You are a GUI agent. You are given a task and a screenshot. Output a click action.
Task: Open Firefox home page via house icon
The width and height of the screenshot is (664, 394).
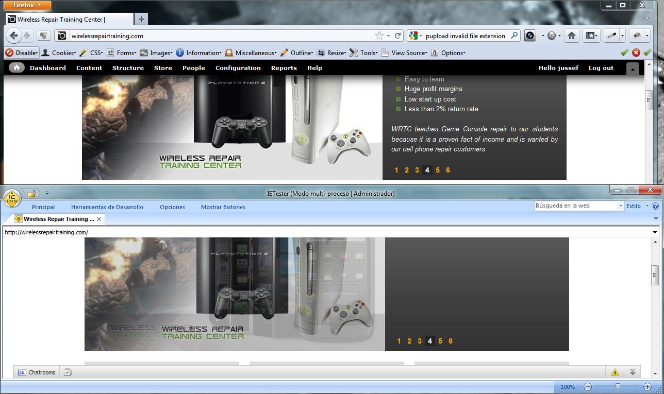pos(571,36)
